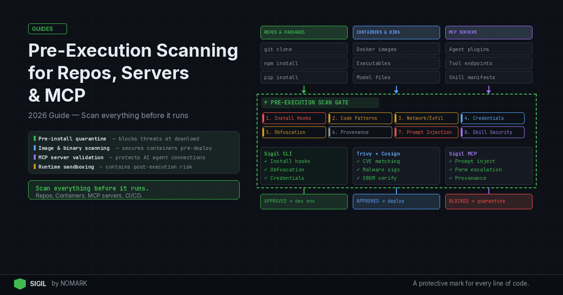Image resolution: width=563 pixels, height=295 pixels.
Task: Toggle the Malware sigs check under Trivy + Cosign
Action: [x=358, y=170]
